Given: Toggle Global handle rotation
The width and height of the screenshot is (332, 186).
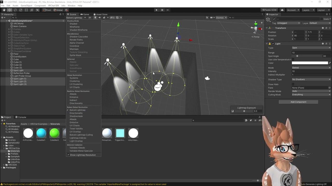Looking at the screenshot, I should (x=58, y=10).
